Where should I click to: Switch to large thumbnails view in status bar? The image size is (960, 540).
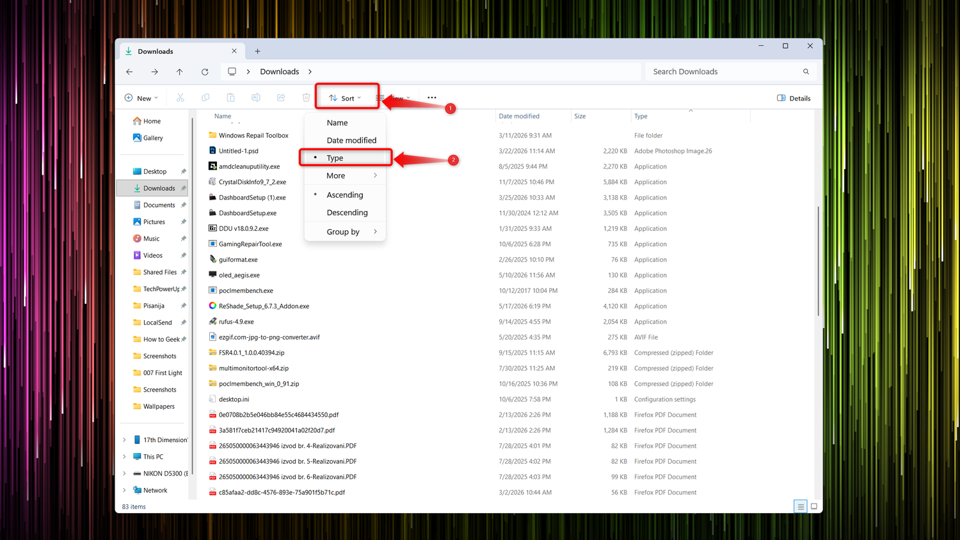click(814, 507)
